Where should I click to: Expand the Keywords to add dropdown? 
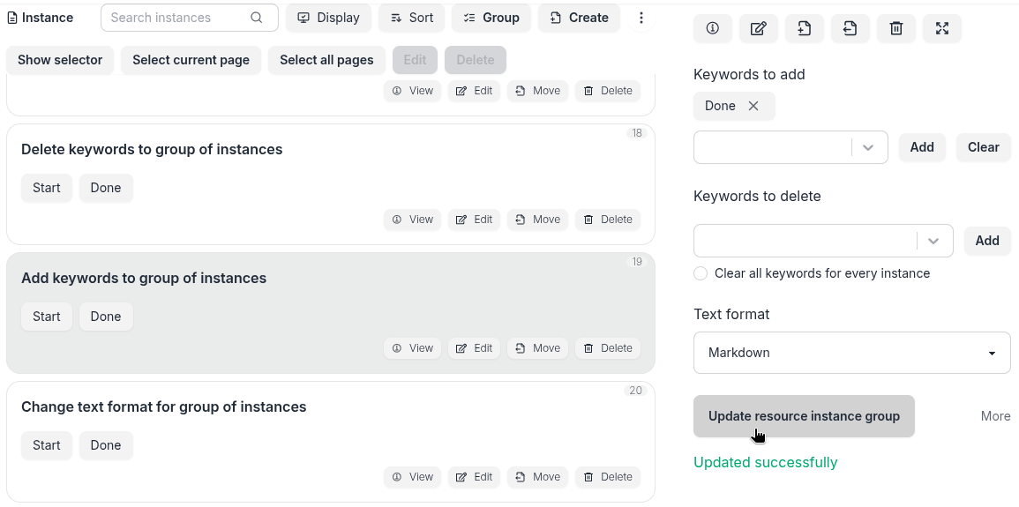(868, 147)
